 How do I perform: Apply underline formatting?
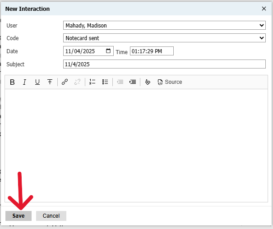(x=37, y=82)
